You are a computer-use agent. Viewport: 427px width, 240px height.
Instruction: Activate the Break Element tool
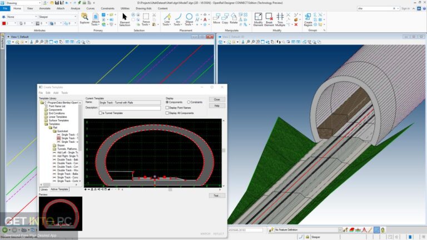pos(269,19)
